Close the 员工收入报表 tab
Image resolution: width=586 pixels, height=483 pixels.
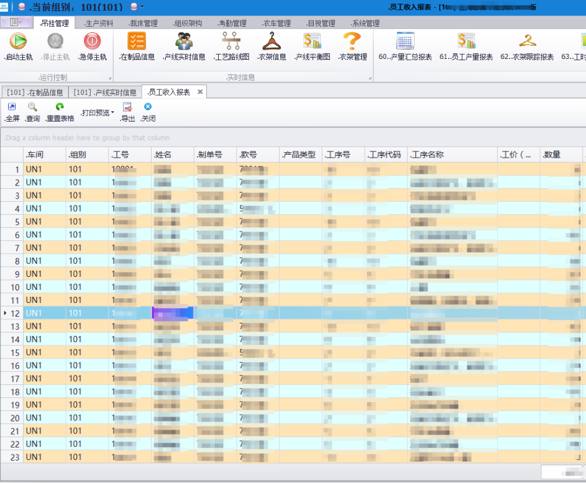200,92
